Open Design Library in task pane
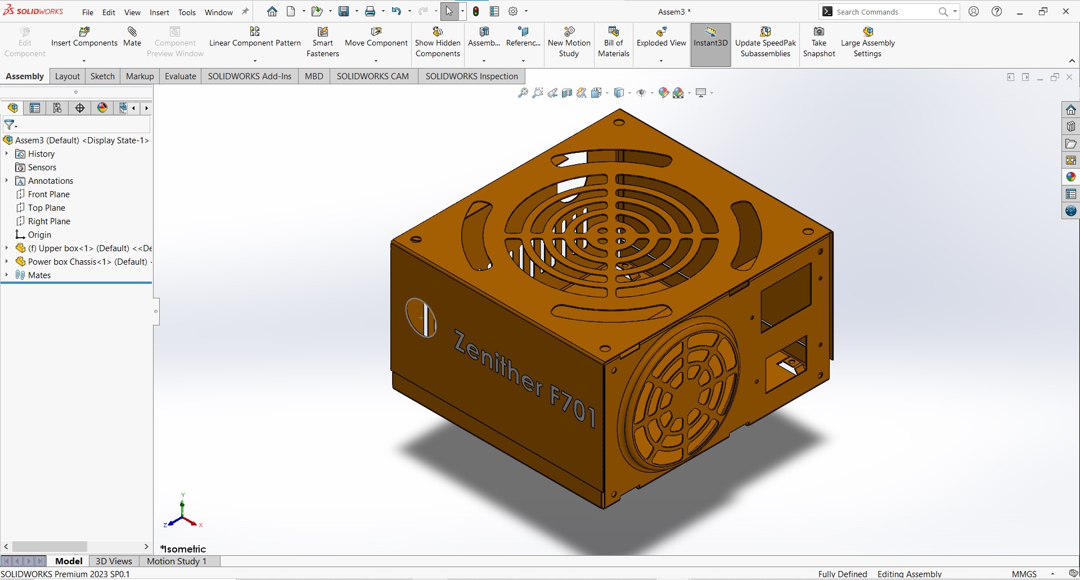The width and height of the screenshot is (1080, 580). click(x=1071, y=126)
